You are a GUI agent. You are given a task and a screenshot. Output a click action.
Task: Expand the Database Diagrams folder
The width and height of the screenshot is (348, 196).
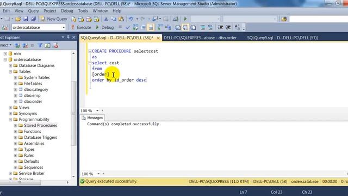10,65
